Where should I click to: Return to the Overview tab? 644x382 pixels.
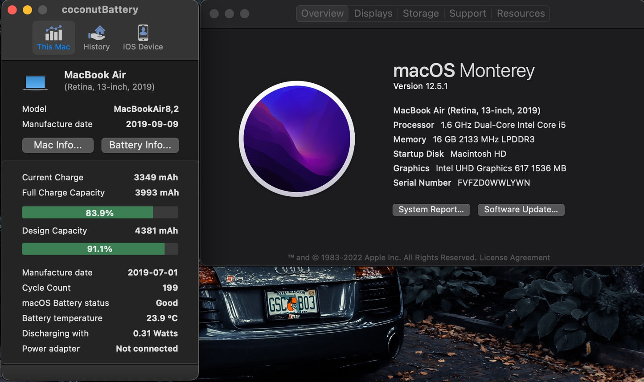[322, 13]
